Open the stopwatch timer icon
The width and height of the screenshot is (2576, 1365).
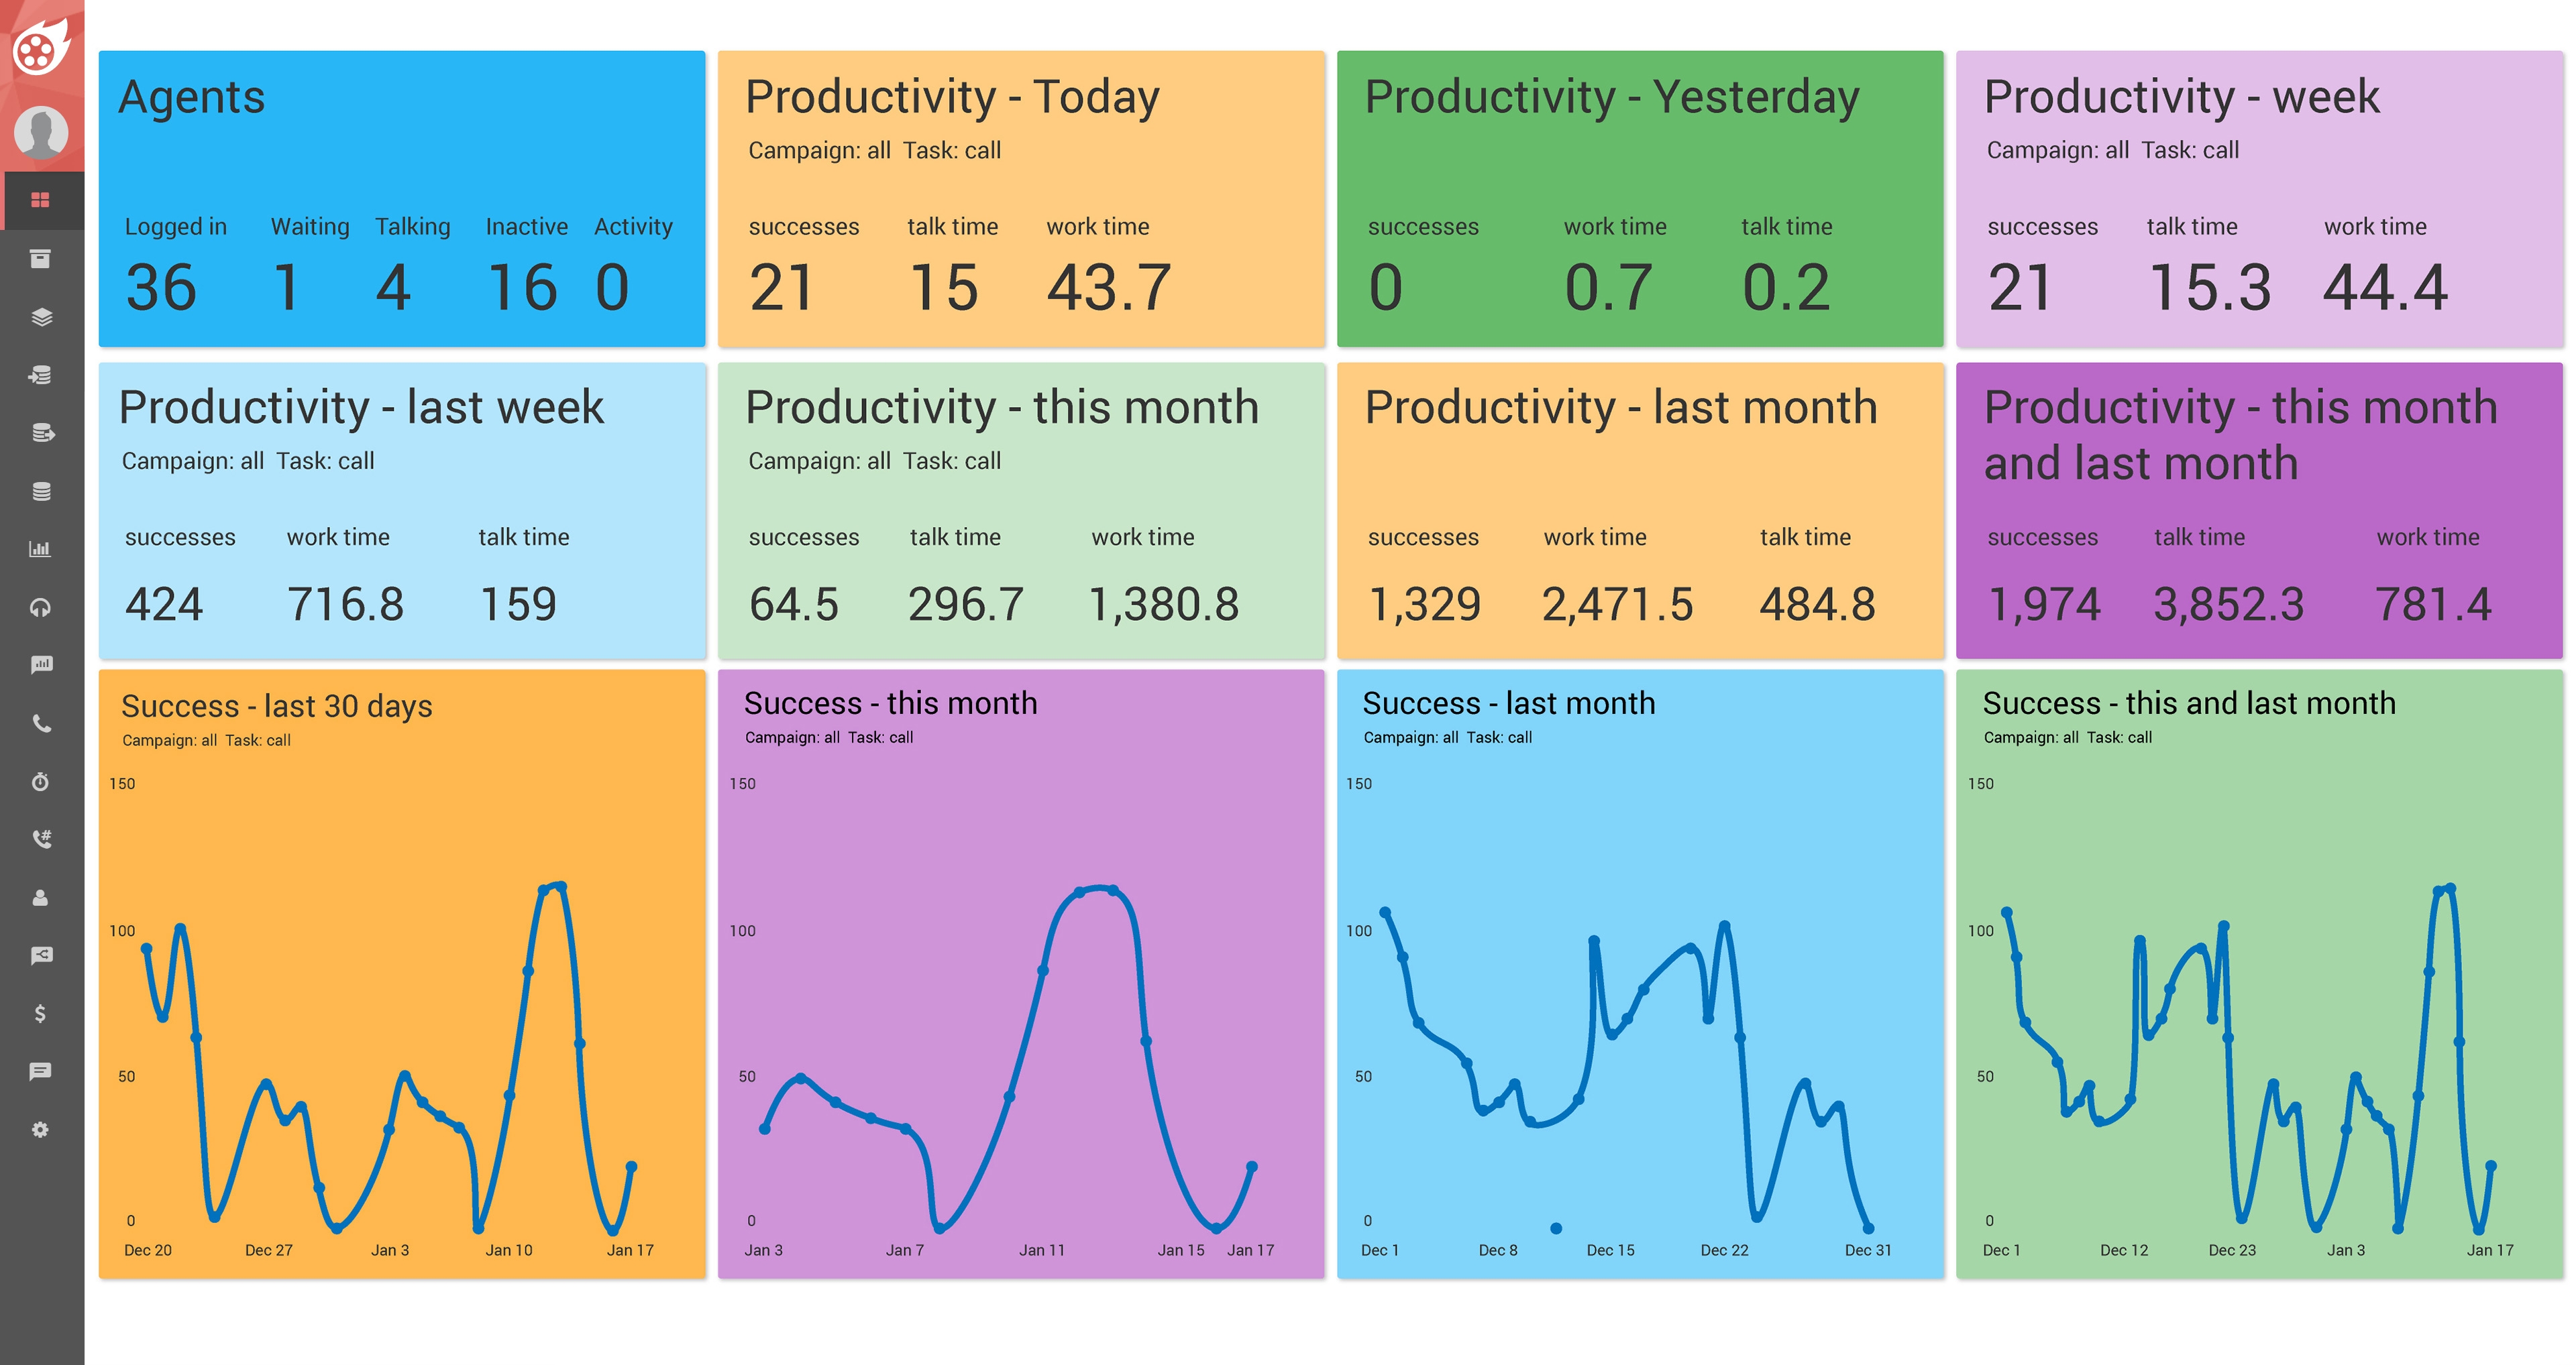41,782
